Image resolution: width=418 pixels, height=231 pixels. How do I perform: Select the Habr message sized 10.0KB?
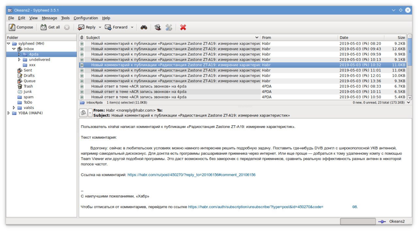243,76
